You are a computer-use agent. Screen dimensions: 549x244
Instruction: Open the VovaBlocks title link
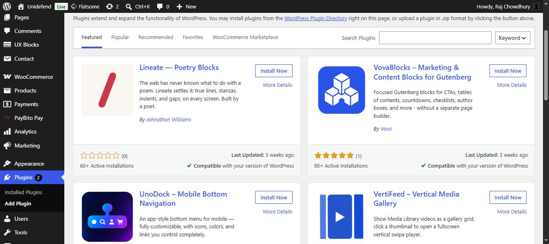[x=422, y=72]
